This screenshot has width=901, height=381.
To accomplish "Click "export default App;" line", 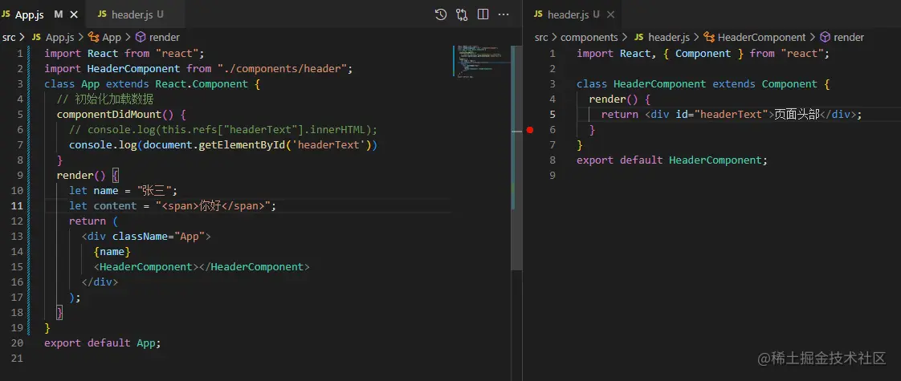I will tap(102, 342).
